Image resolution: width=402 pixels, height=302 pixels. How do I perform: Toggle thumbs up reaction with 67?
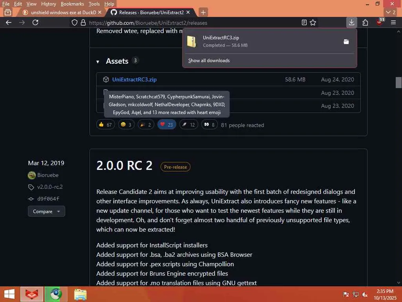105,125
